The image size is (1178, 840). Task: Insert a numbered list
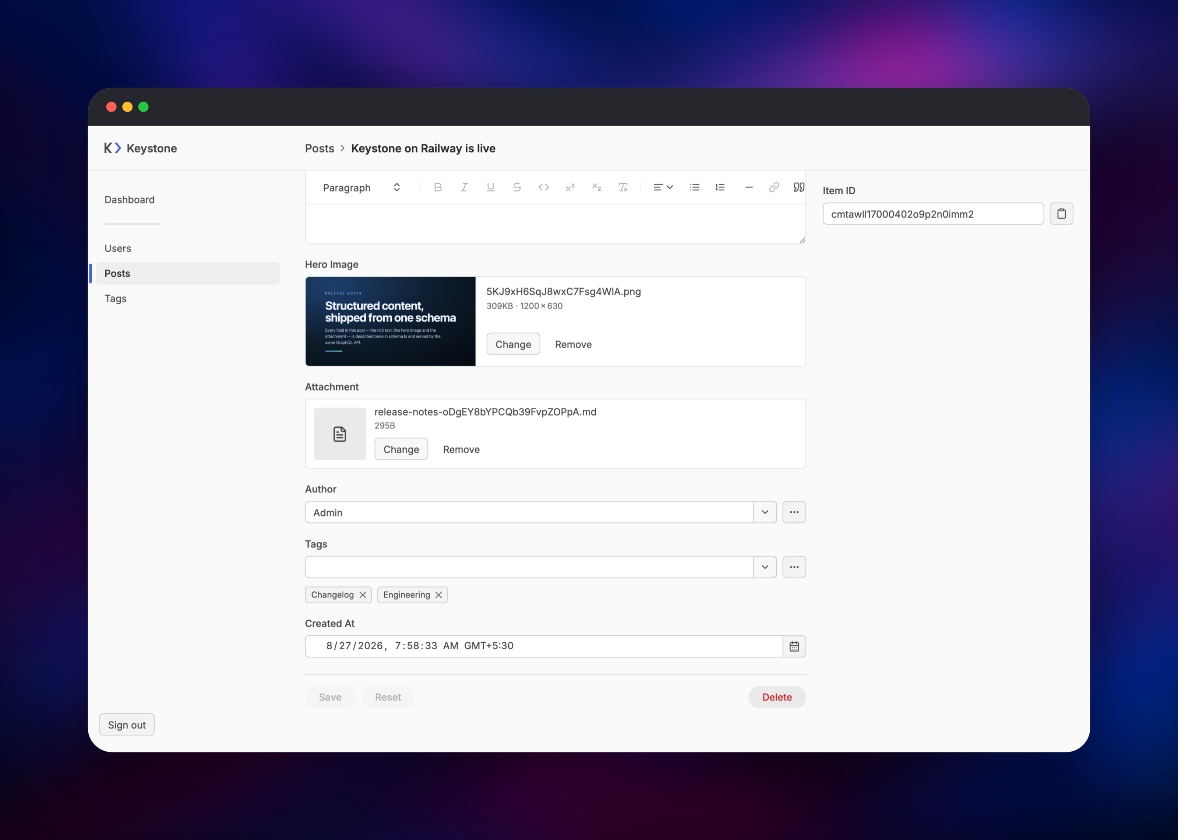(x=720, y=187)
